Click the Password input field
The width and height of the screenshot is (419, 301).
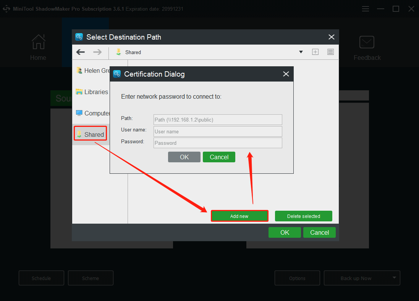tap(218, 143)
